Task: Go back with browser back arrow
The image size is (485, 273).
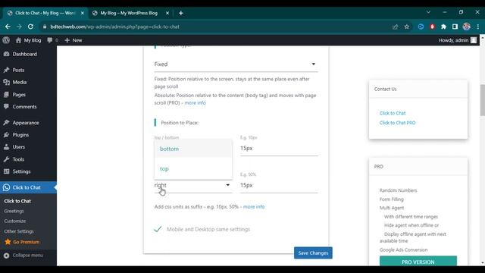Action: (8, 27)
